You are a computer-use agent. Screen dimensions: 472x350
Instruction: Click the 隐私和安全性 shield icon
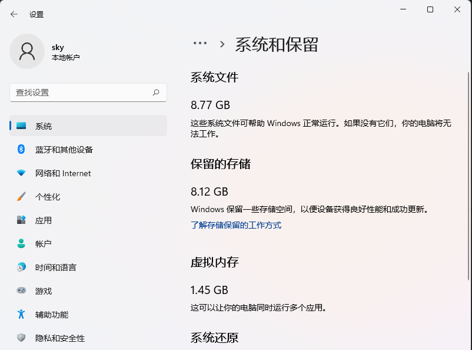coord(20,338)
